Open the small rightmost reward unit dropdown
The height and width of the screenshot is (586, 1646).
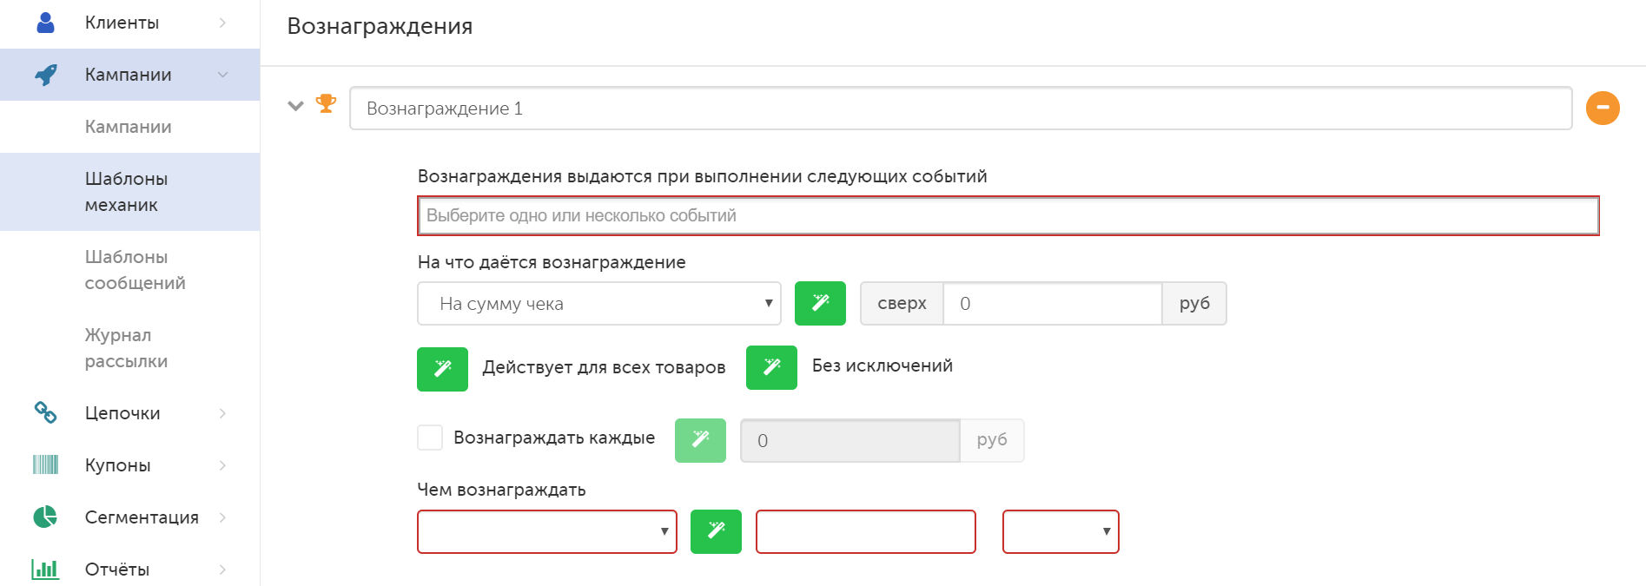coord(1061,531)
